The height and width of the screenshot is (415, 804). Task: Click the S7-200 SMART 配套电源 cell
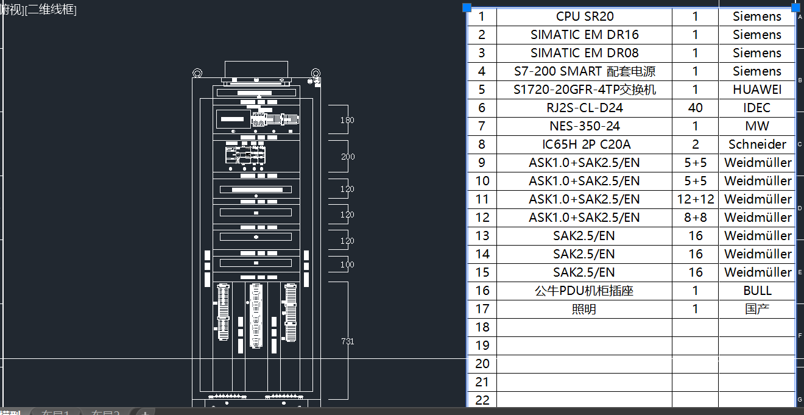click(585, 71)
